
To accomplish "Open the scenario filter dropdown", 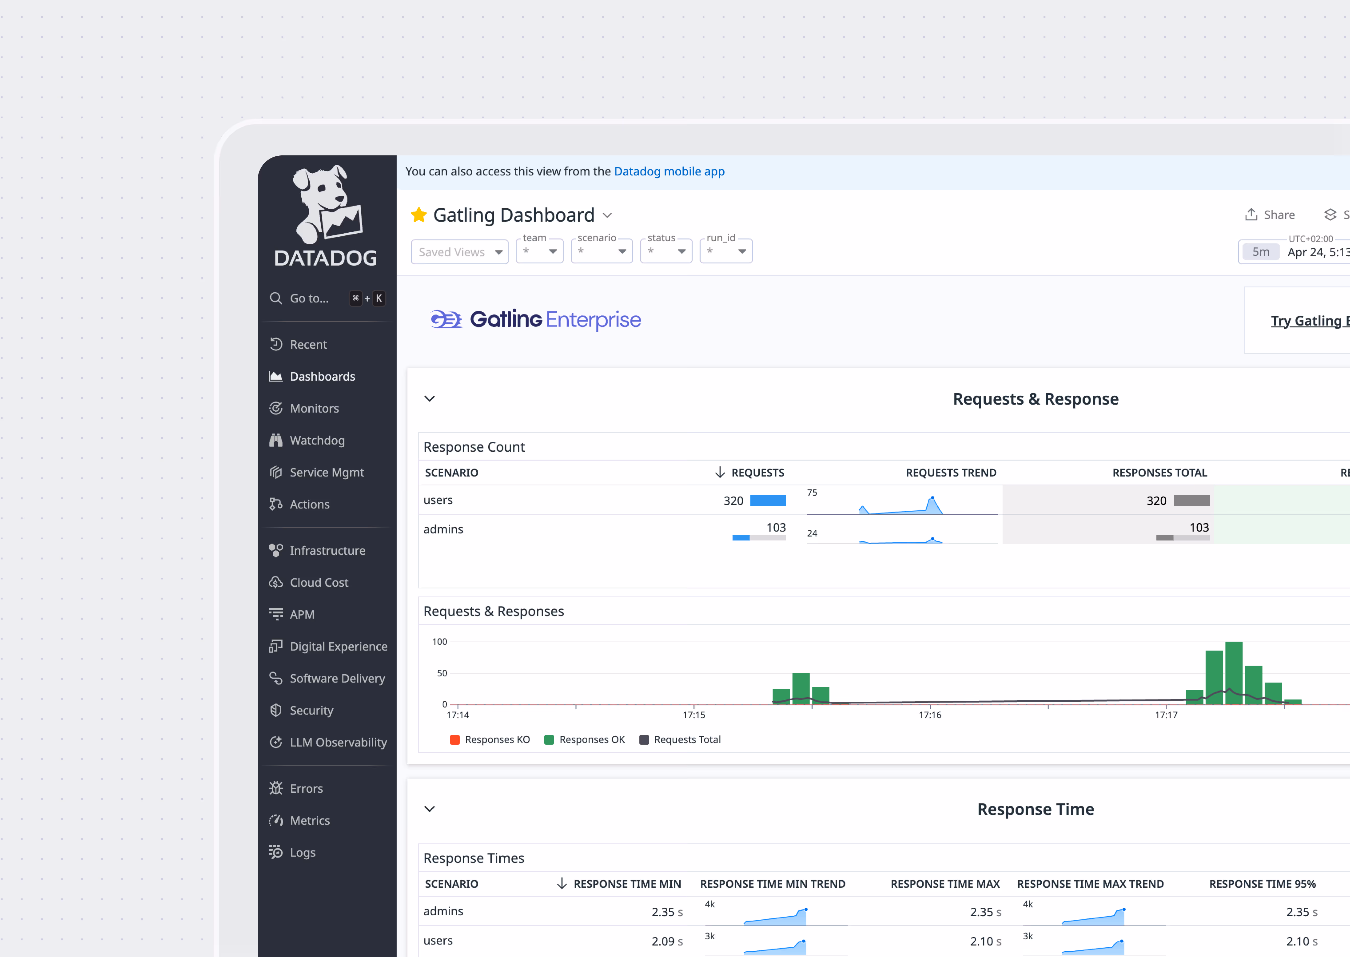I will 601,252.
